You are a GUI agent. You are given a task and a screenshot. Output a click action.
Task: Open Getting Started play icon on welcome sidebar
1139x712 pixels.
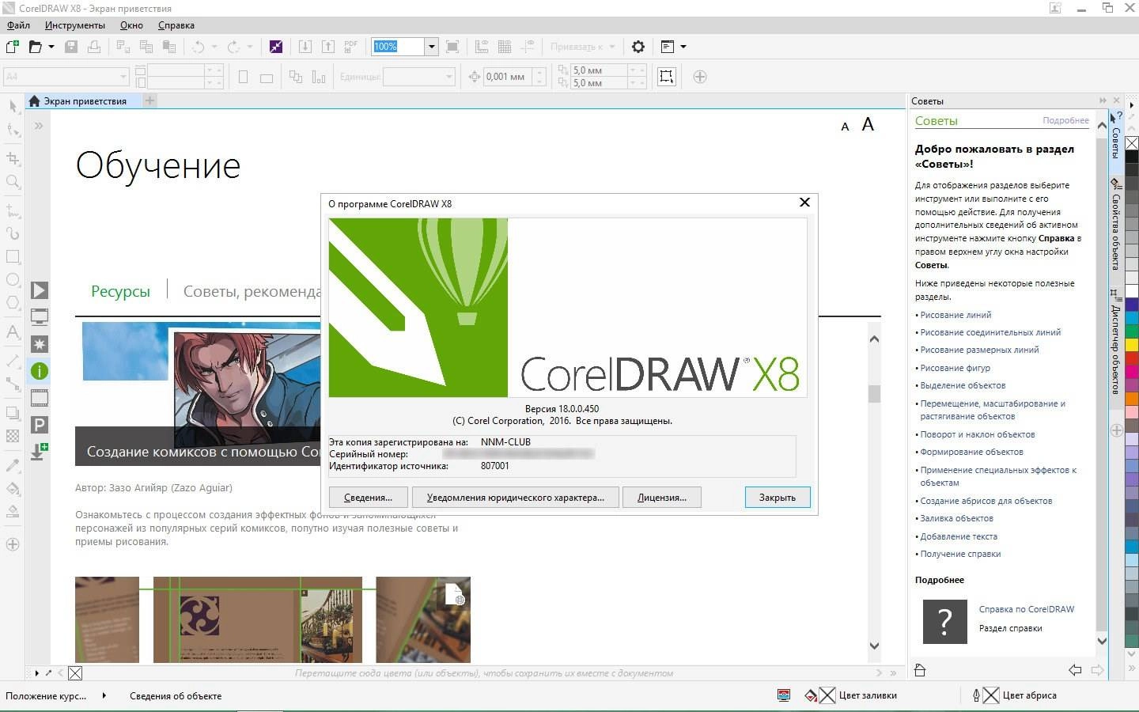tap(40, 290)
